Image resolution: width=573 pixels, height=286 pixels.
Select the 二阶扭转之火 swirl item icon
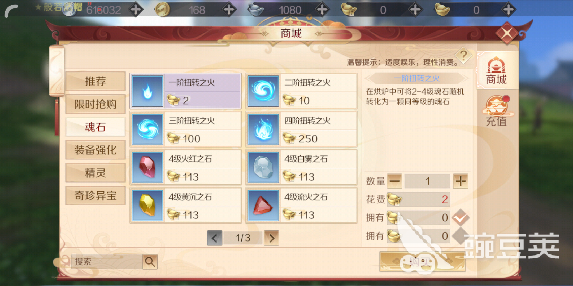click(263, 91)
